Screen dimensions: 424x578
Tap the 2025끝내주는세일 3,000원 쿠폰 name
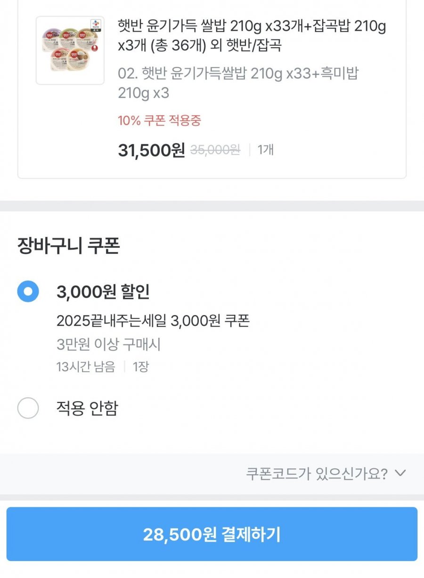pos(153,321)
